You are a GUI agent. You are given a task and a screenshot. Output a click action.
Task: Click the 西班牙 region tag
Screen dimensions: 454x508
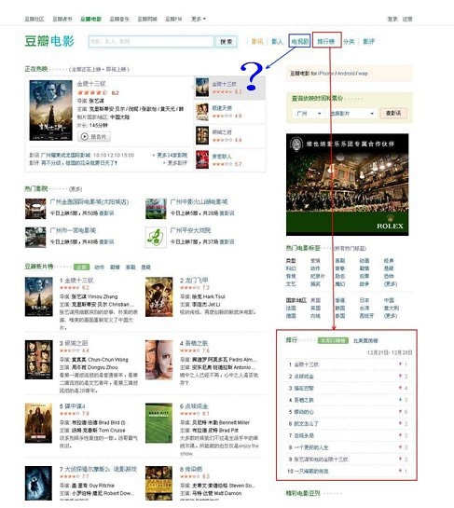366,316
